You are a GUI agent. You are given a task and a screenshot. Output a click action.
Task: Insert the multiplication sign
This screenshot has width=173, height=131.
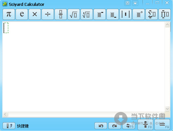click(35, 14)
